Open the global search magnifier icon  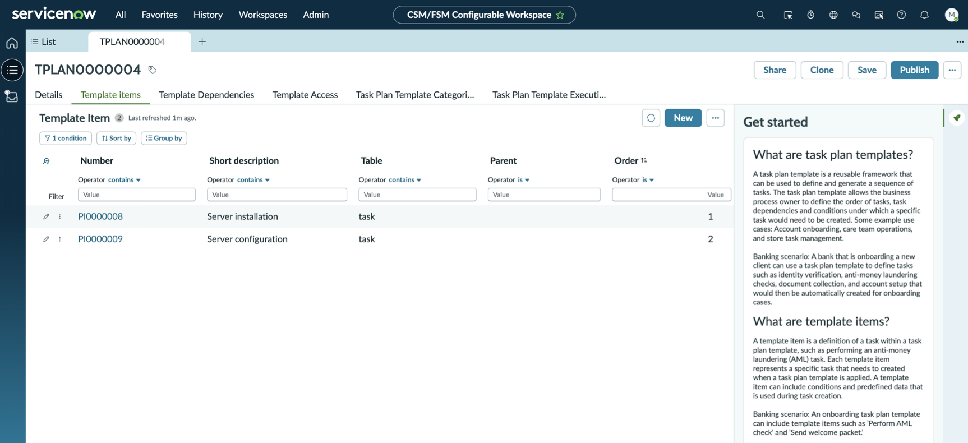(x=760, y=15)
